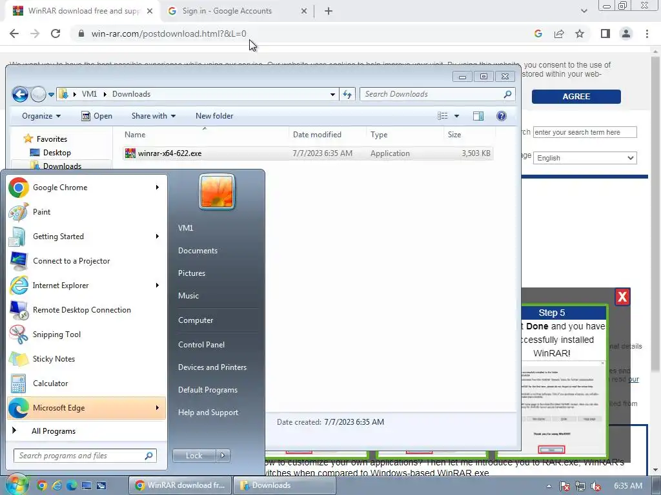Open Explorer address bar history dropdown
Viewport: 661px width, 495px height.
click(x=332, y=94)
